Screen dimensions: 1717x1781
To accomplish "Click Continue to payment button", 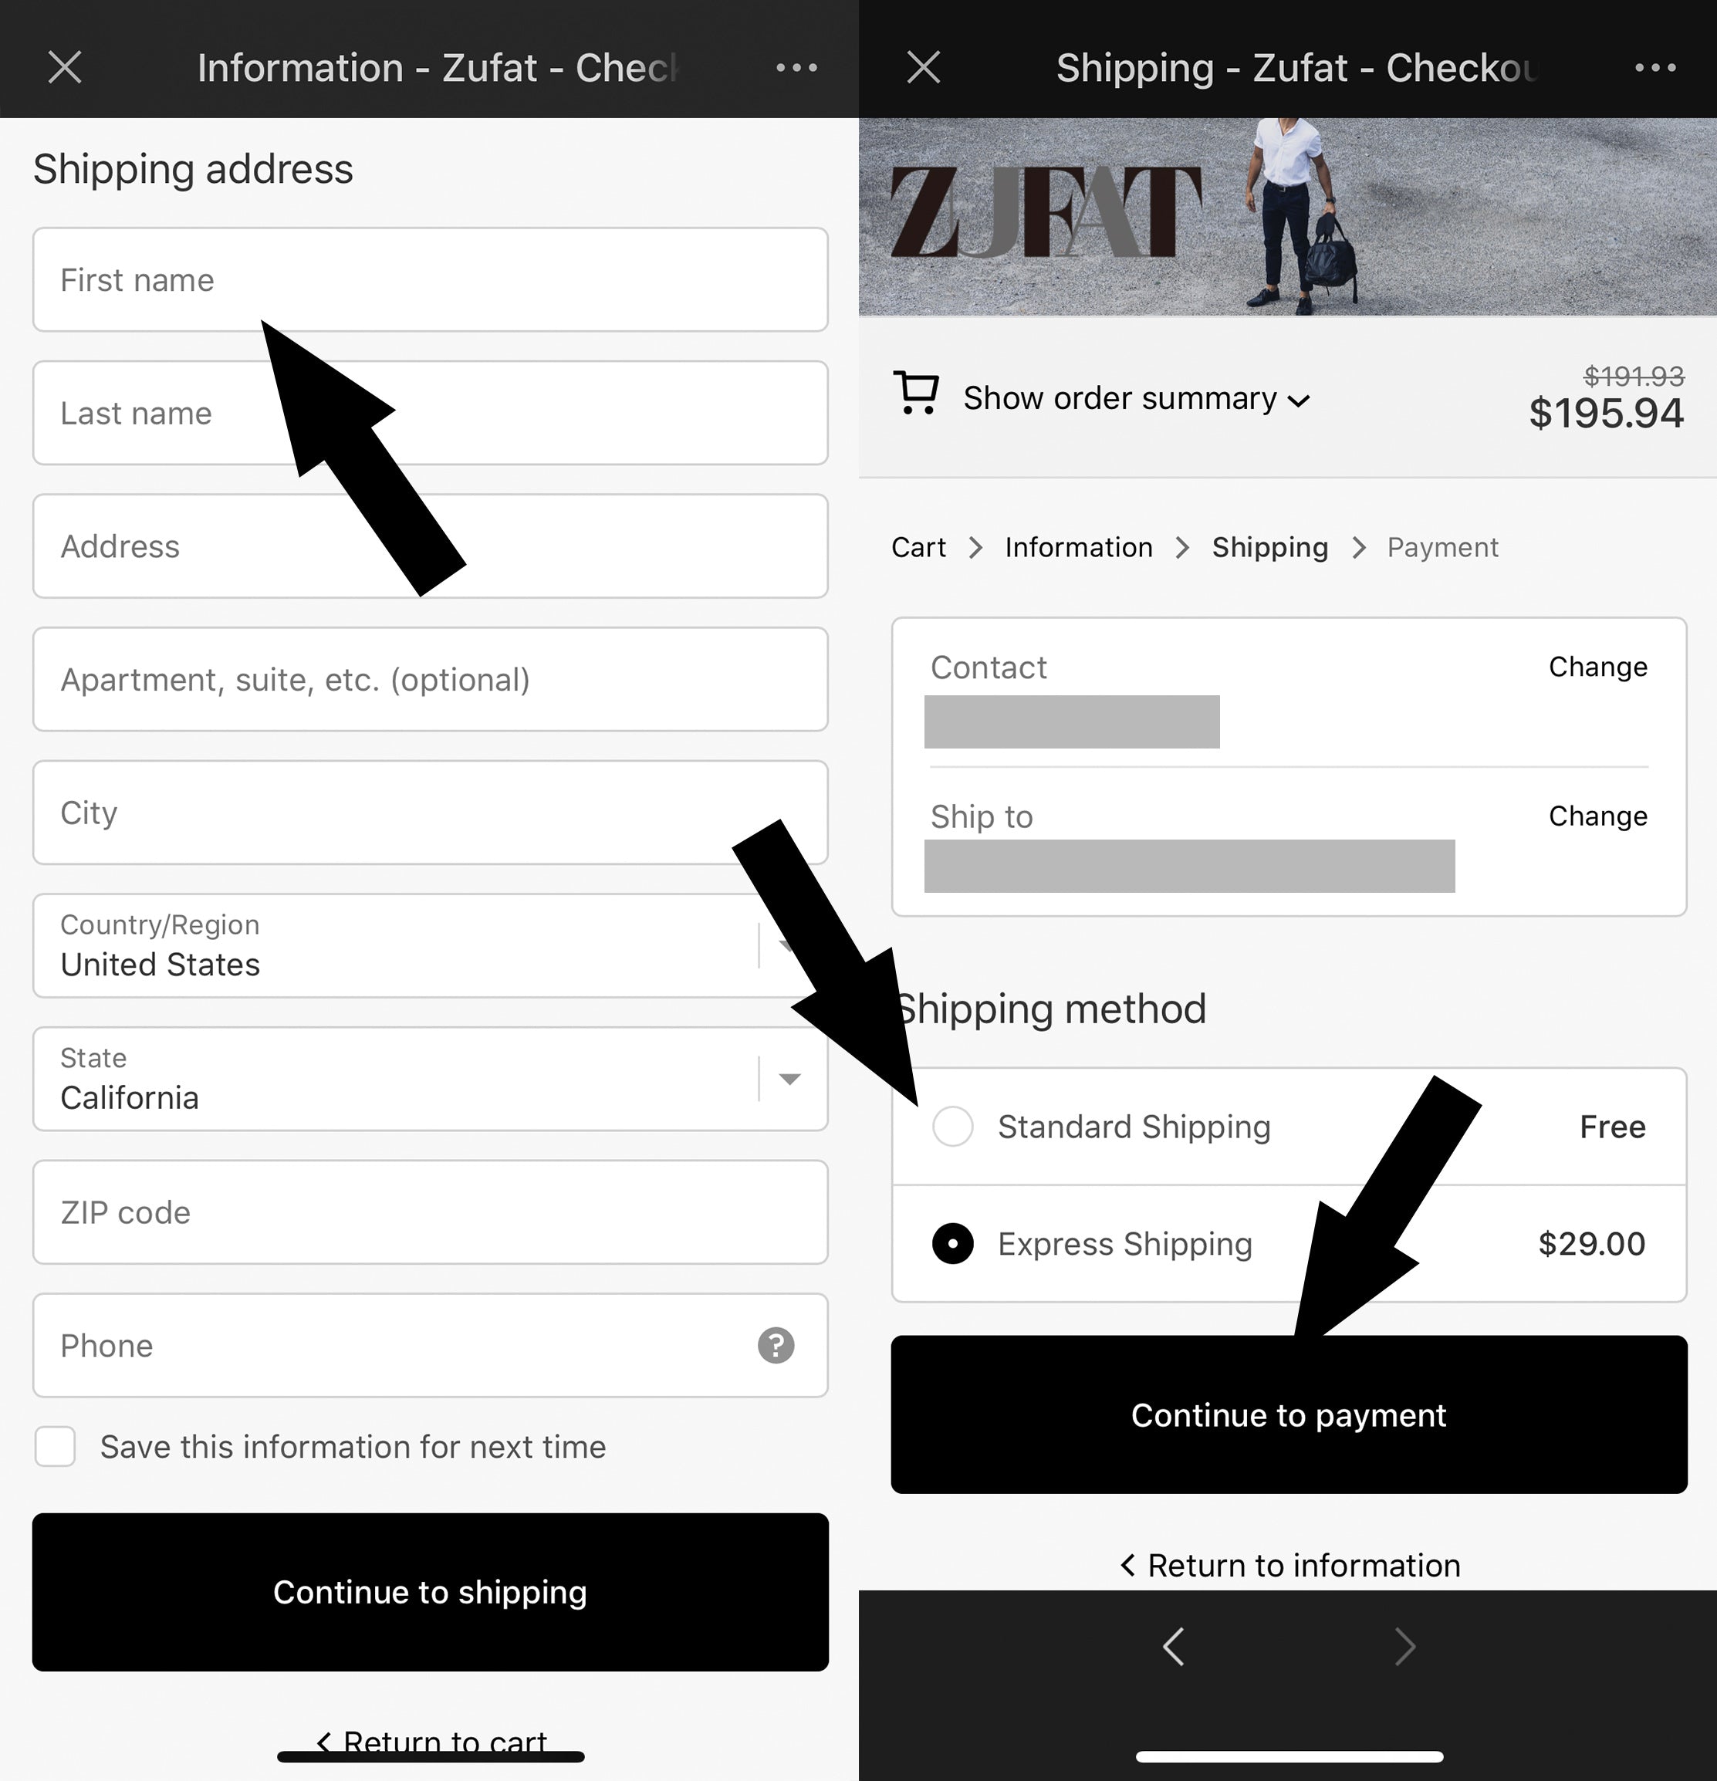I will [1288, 1414].
